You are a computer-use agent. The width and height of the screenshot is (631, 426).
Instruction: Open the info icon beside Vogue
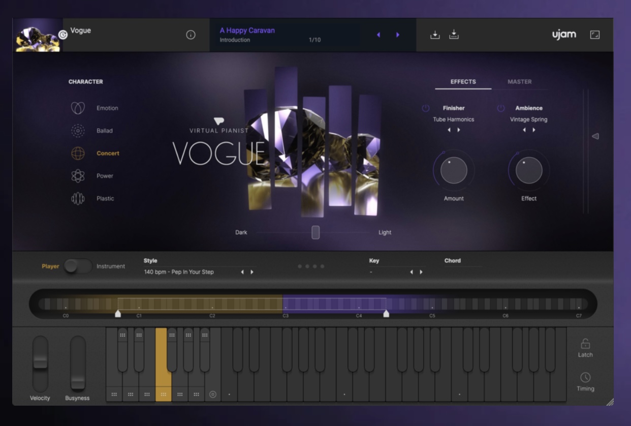pyautogui.click(x=191, y=35)
